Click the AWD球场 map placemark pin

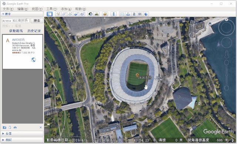pyautogui.click(x=137, y=75)
